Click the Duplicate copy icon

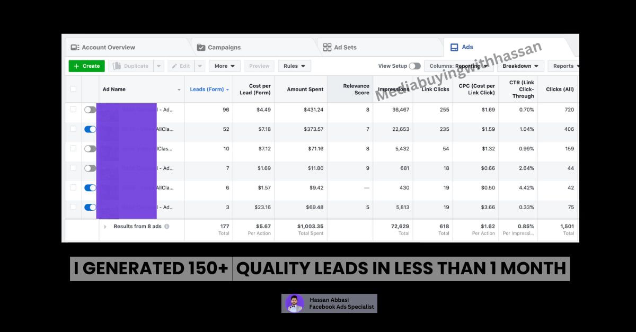click(118, 66)
